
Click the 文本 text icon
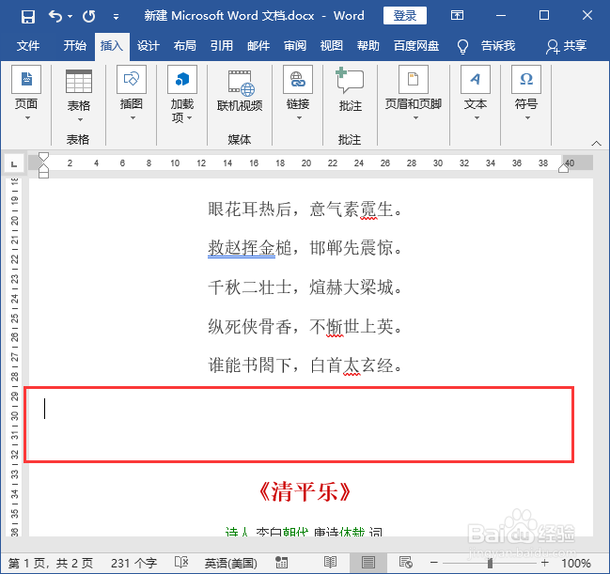pos(476,80)
